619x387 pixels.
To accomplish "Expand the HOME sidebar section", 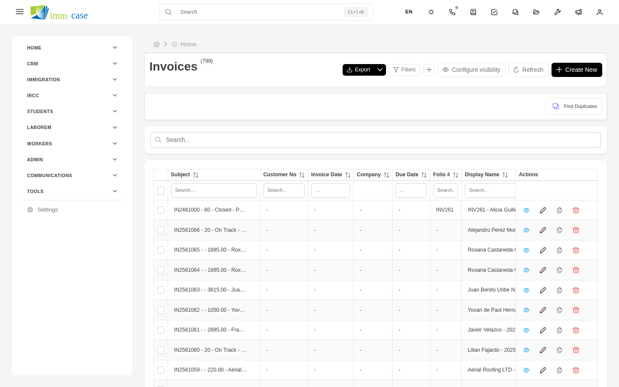I will click(72, 48).
